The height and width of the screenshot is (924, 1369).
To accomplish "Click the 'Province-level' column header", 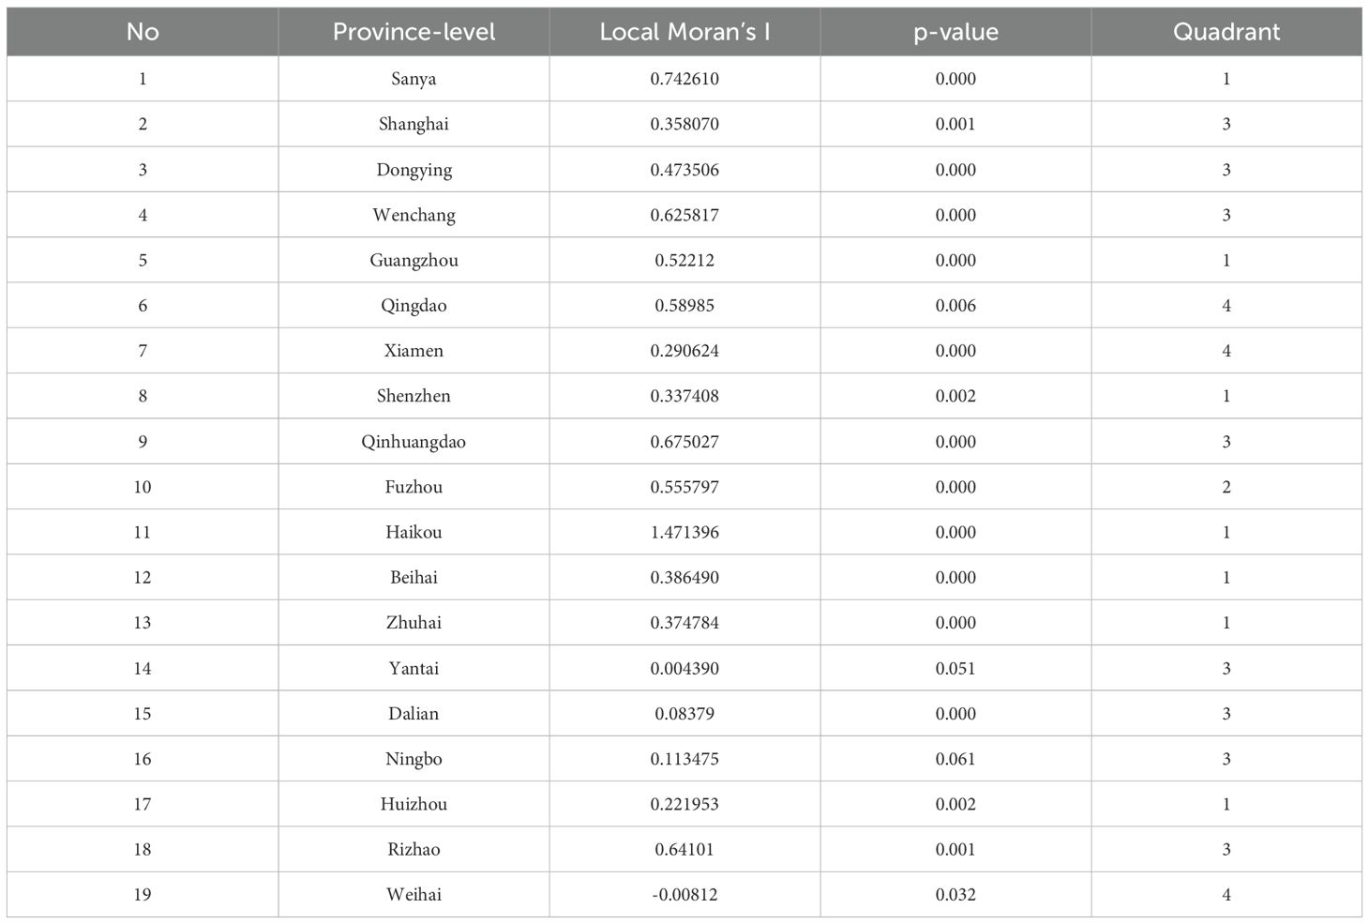I will click(414, 32).
